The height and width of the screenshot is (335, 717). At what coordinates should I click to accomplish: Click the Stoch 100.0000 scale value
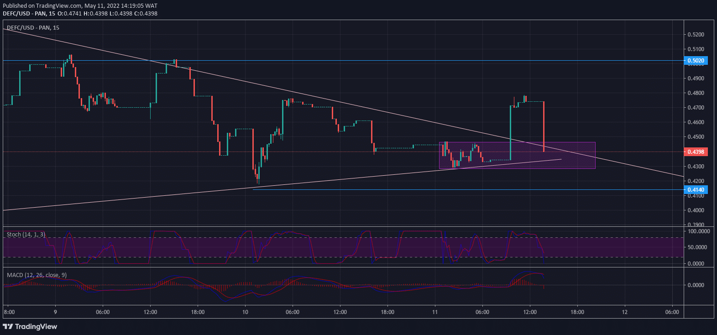(699, 231)
